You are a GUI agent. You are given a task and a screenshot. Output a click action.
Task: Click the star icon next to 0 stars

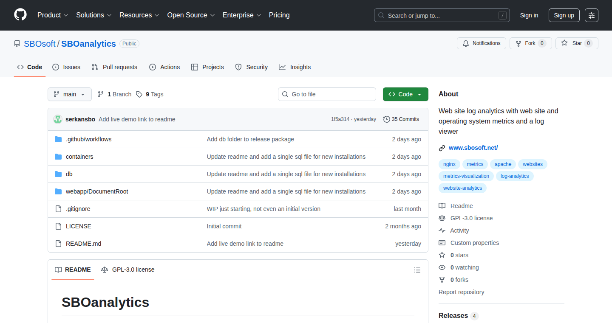(442, 255)
